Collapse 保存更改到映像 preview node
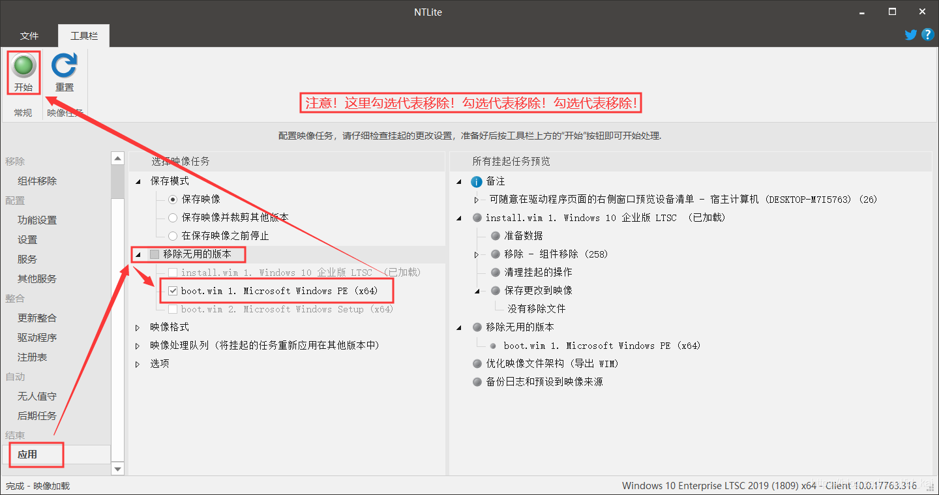 (x=477, y=291)
